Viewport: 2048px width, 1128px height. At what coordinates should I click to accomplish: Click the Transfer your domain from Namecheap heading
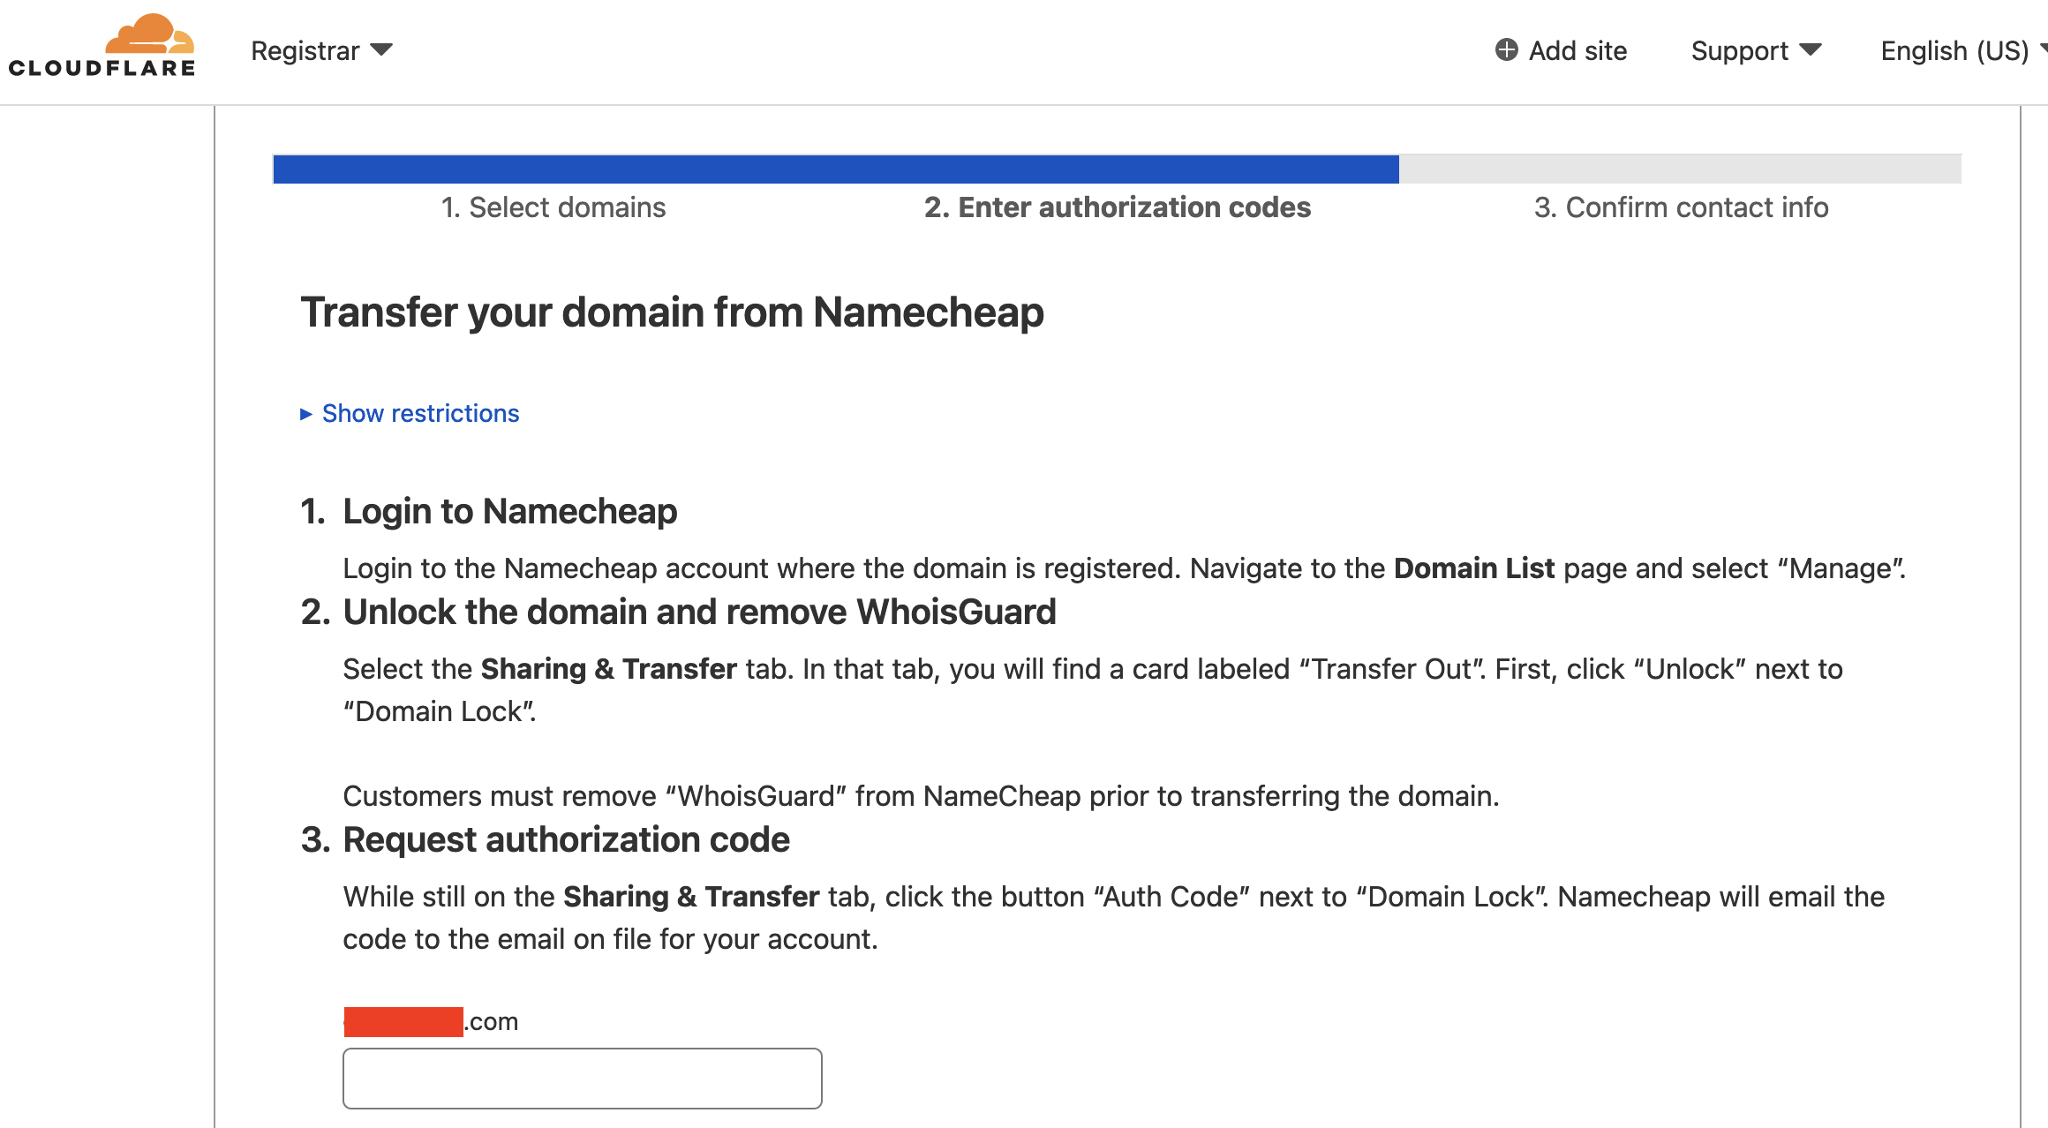pos(672,312)
